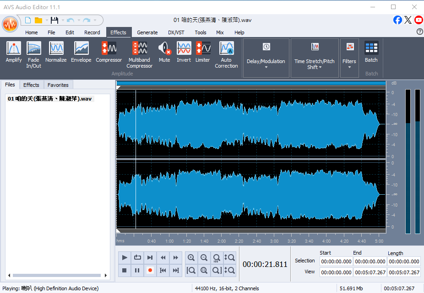Click the Batch processing button
Screen dimensions: 424x293
click(x=371, y=52)
